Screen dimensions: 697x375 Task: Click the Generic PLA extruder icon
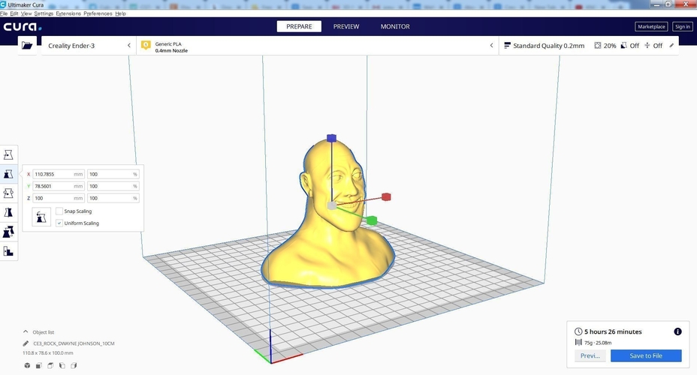click(146, 45)
